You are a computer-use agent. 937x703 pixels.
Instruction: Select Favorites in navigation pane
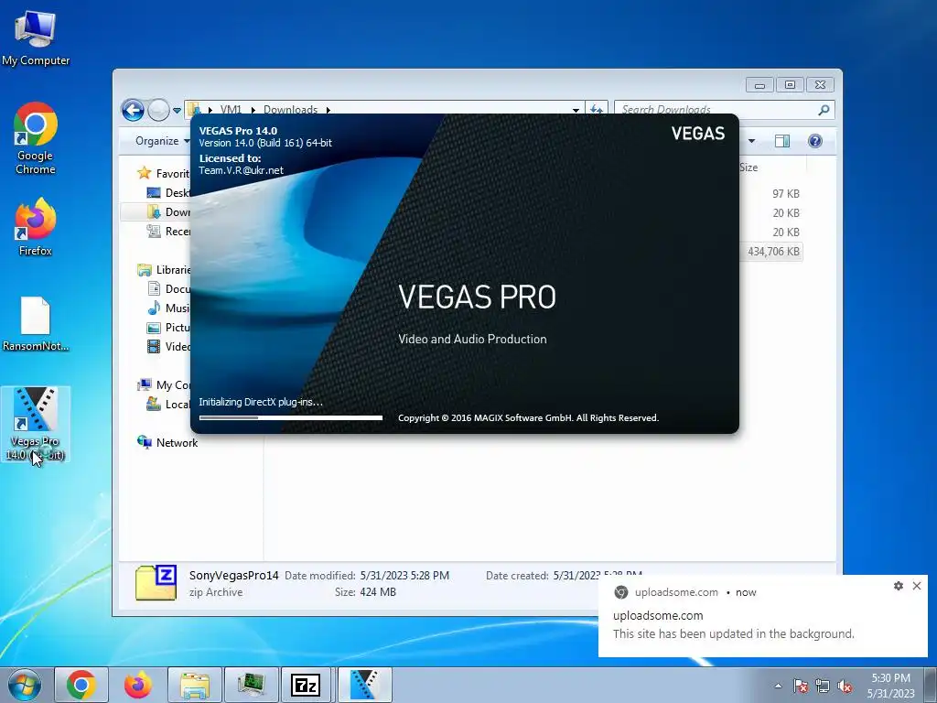(x=164, y=173)
